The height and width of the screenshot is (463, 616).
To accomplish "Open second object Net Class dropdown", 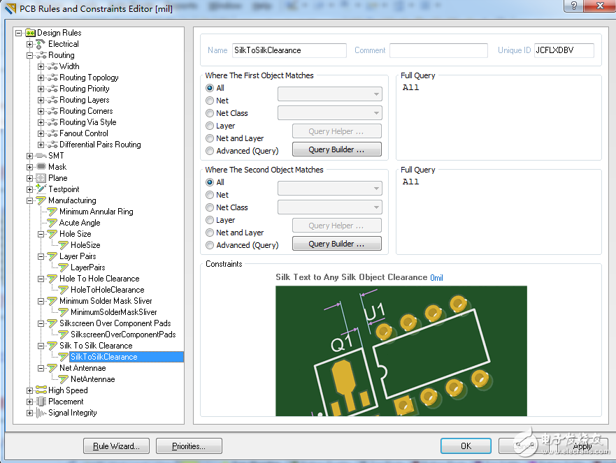I will 329,207.
